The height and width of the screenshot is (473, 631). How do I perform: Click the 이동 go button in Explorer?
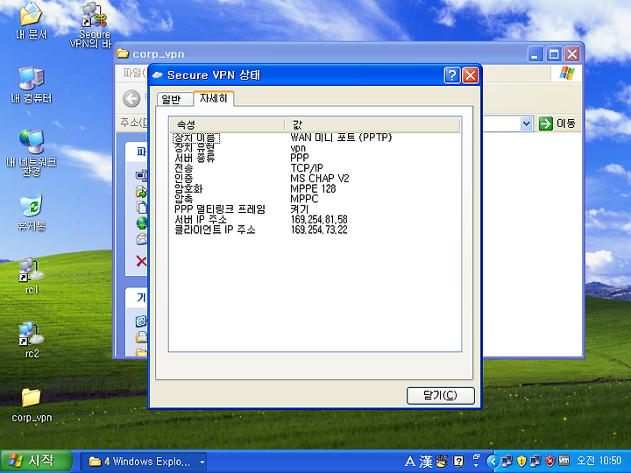[557, 124]
